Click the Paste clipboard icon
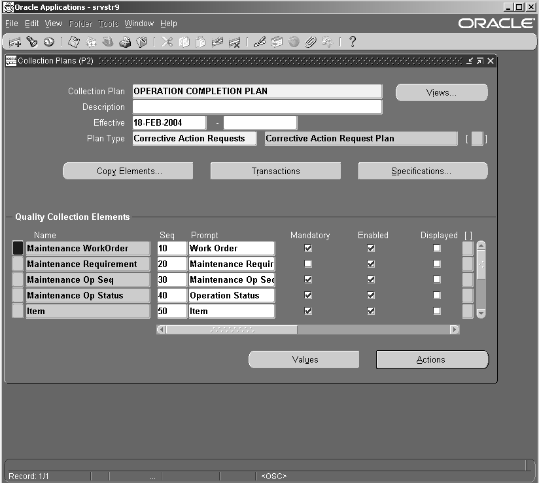 click(200, 42)
